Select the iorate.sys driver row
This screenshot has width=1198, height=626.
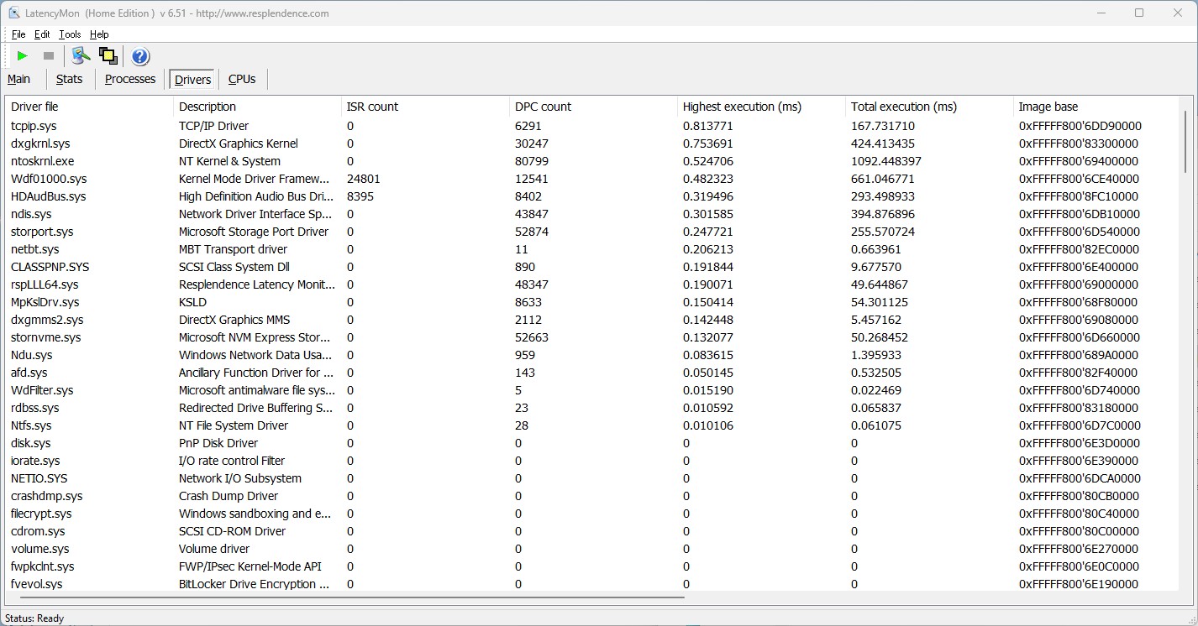(592, 461)
